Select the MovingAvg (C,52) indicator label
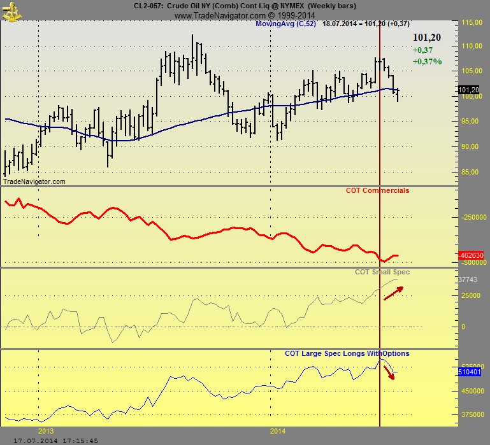Screen dimensions: 490x445 click(x=285, y=24)
